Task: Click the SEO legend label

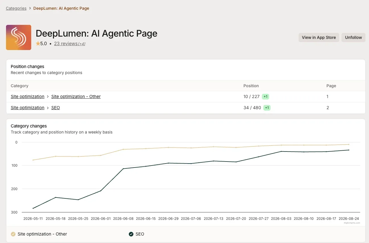Action: (140, 234)
